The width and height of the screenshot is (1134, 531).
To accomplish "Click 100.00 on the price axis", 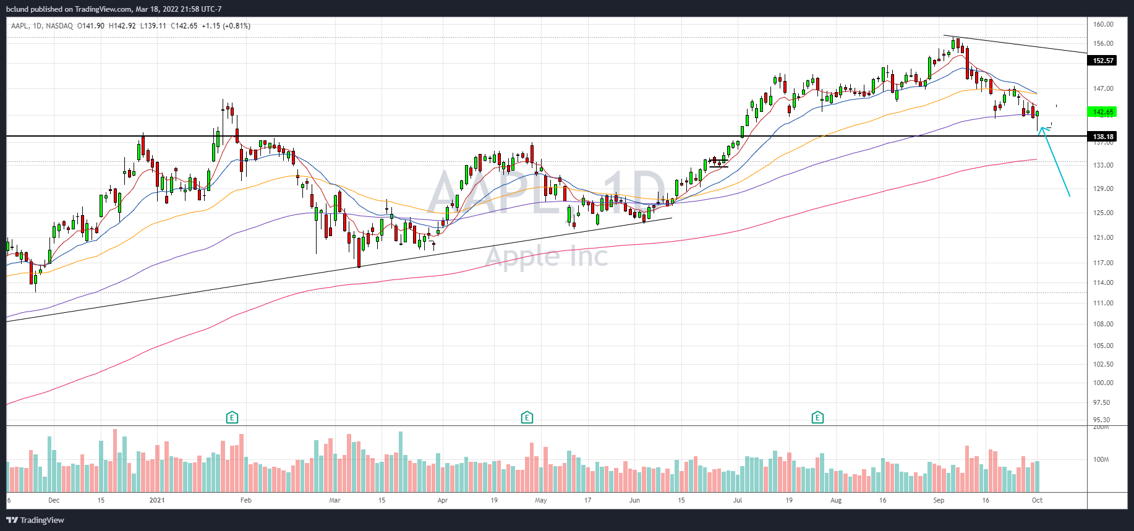I will tap(1103, 383).
